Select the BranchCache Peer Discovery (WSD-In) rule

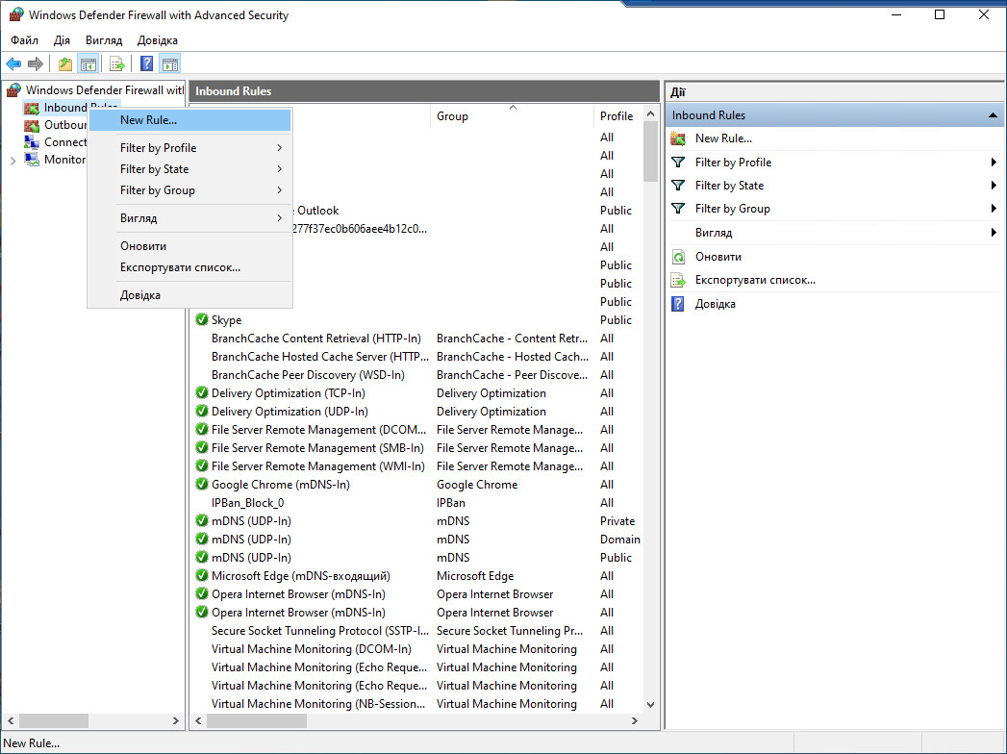click(308, 375)
